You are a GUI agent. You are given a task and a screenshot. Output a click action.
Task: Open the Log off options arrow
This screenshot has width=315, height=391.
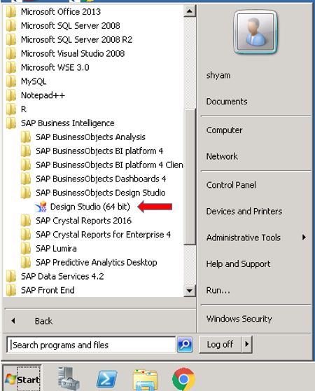click(247, 344)
